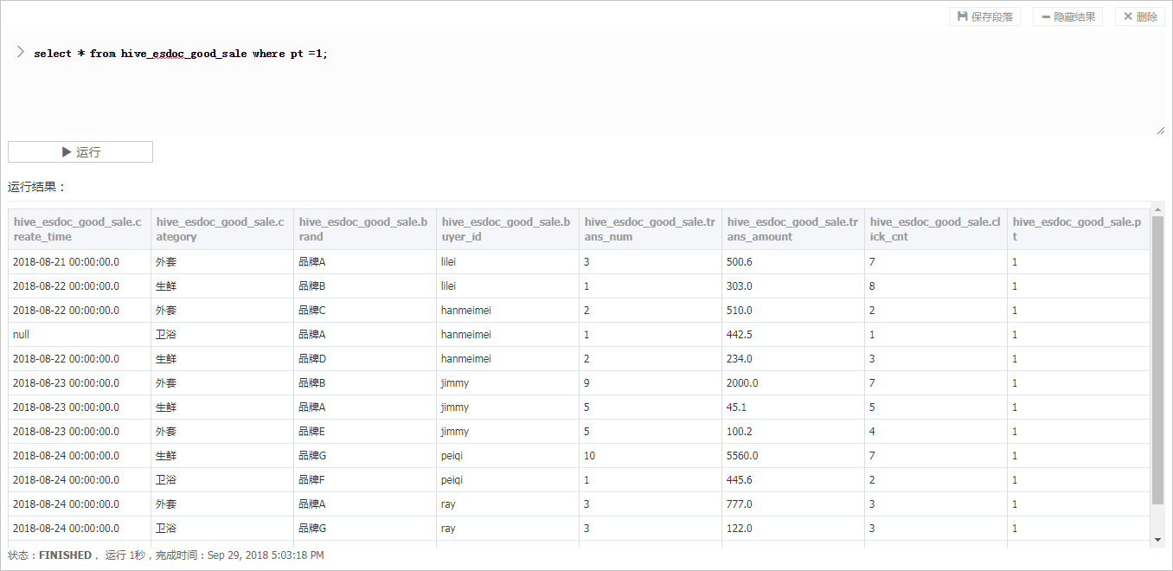
Task: Click the delete X icon
Action: point(1127,16)
